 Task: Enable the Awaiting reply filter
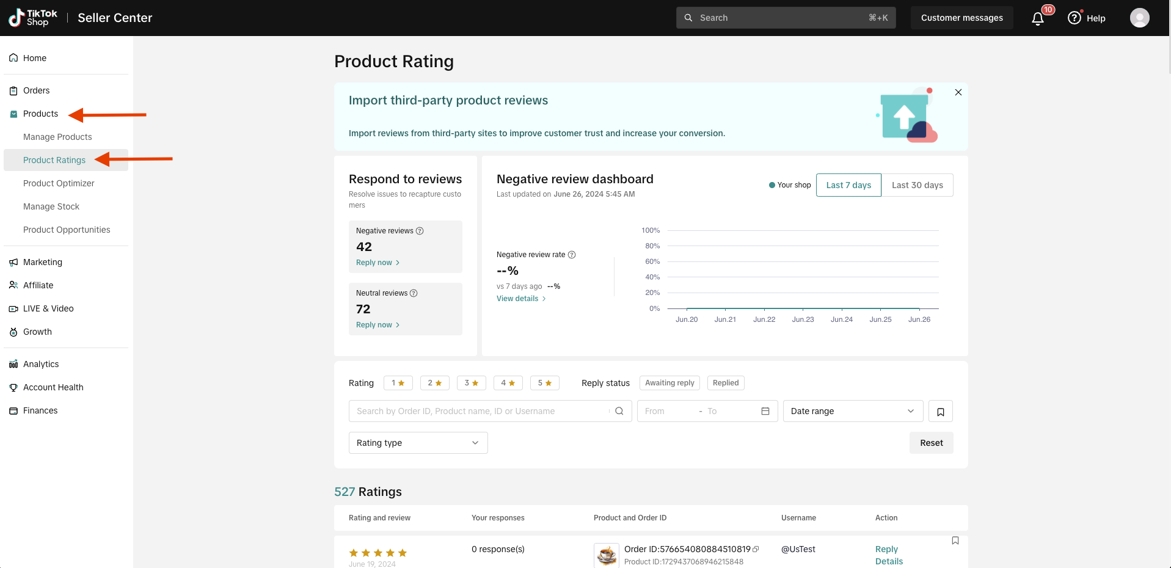click(x=669, y=383)
